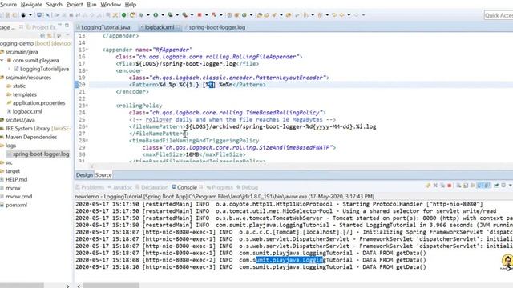Expand the com.sumit.playjava package node
513x288 pixels.
click(x=2, y=61)
